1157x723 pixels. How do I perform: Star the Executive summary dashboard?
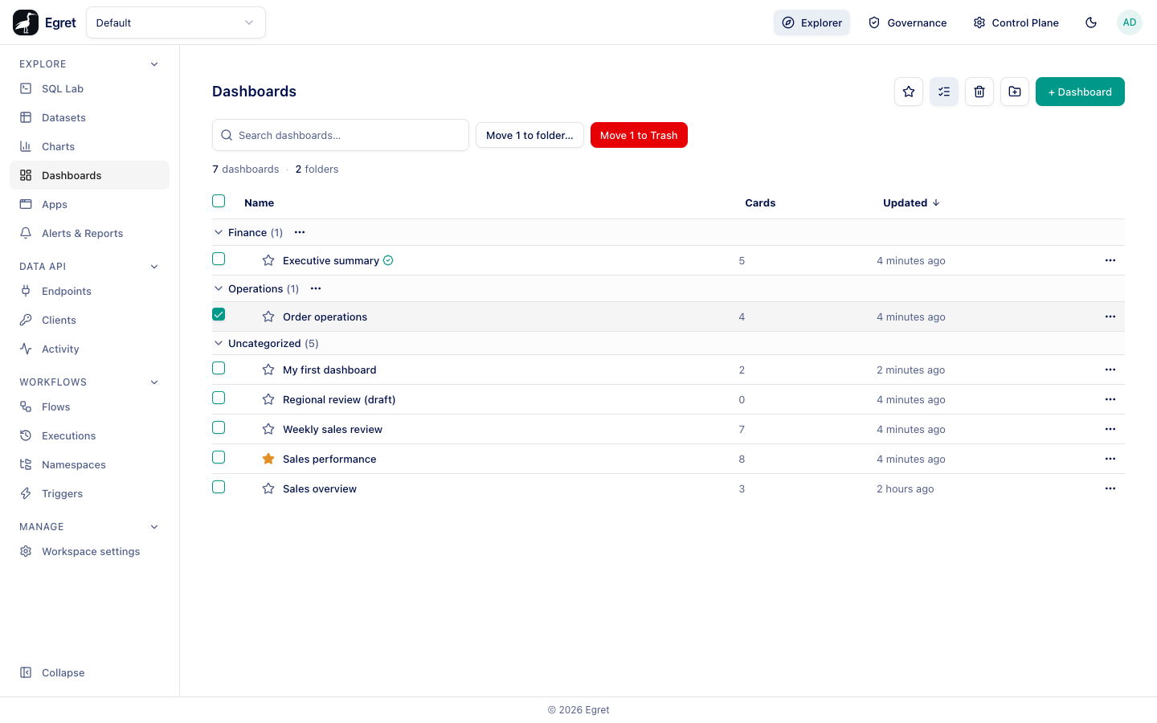point(268,260)
